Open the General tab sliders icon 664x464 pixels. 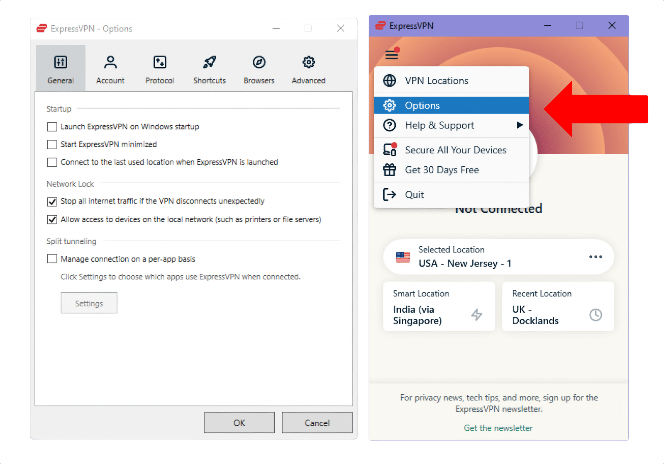click(61, 62)
